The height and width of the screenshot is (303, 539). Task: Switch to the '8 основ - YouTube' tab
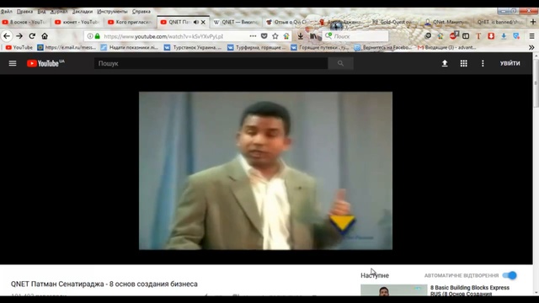point(25,22)
